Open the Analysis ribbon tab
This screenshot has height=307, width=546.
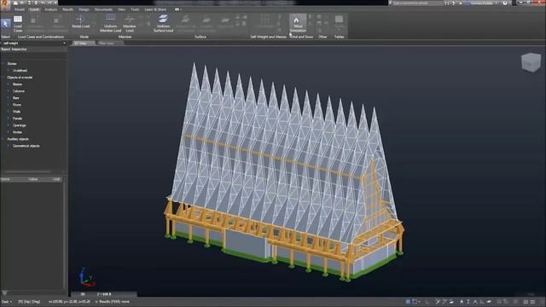51,9
